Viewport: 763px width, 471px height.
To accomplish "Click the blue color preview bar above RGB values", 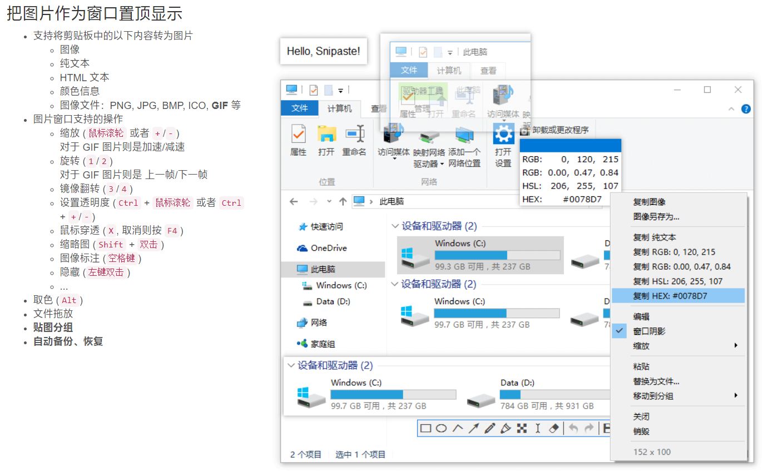I will 570,146.
